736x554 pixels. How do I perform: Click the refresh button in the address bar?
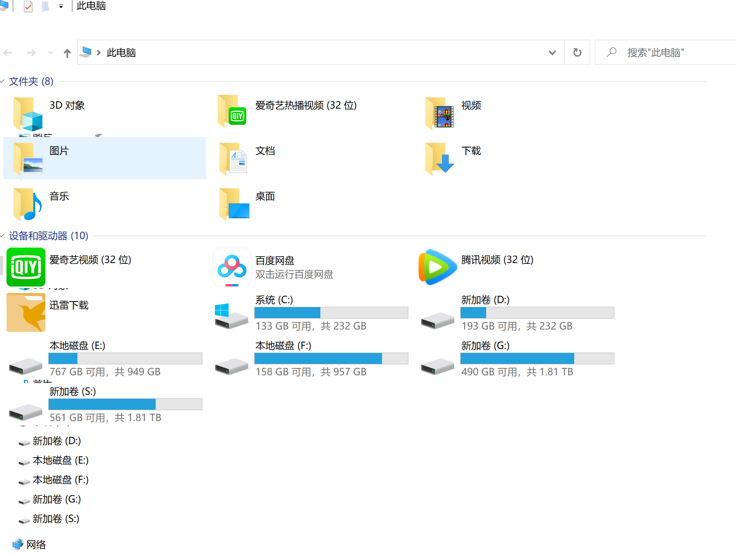coord(577,53)
